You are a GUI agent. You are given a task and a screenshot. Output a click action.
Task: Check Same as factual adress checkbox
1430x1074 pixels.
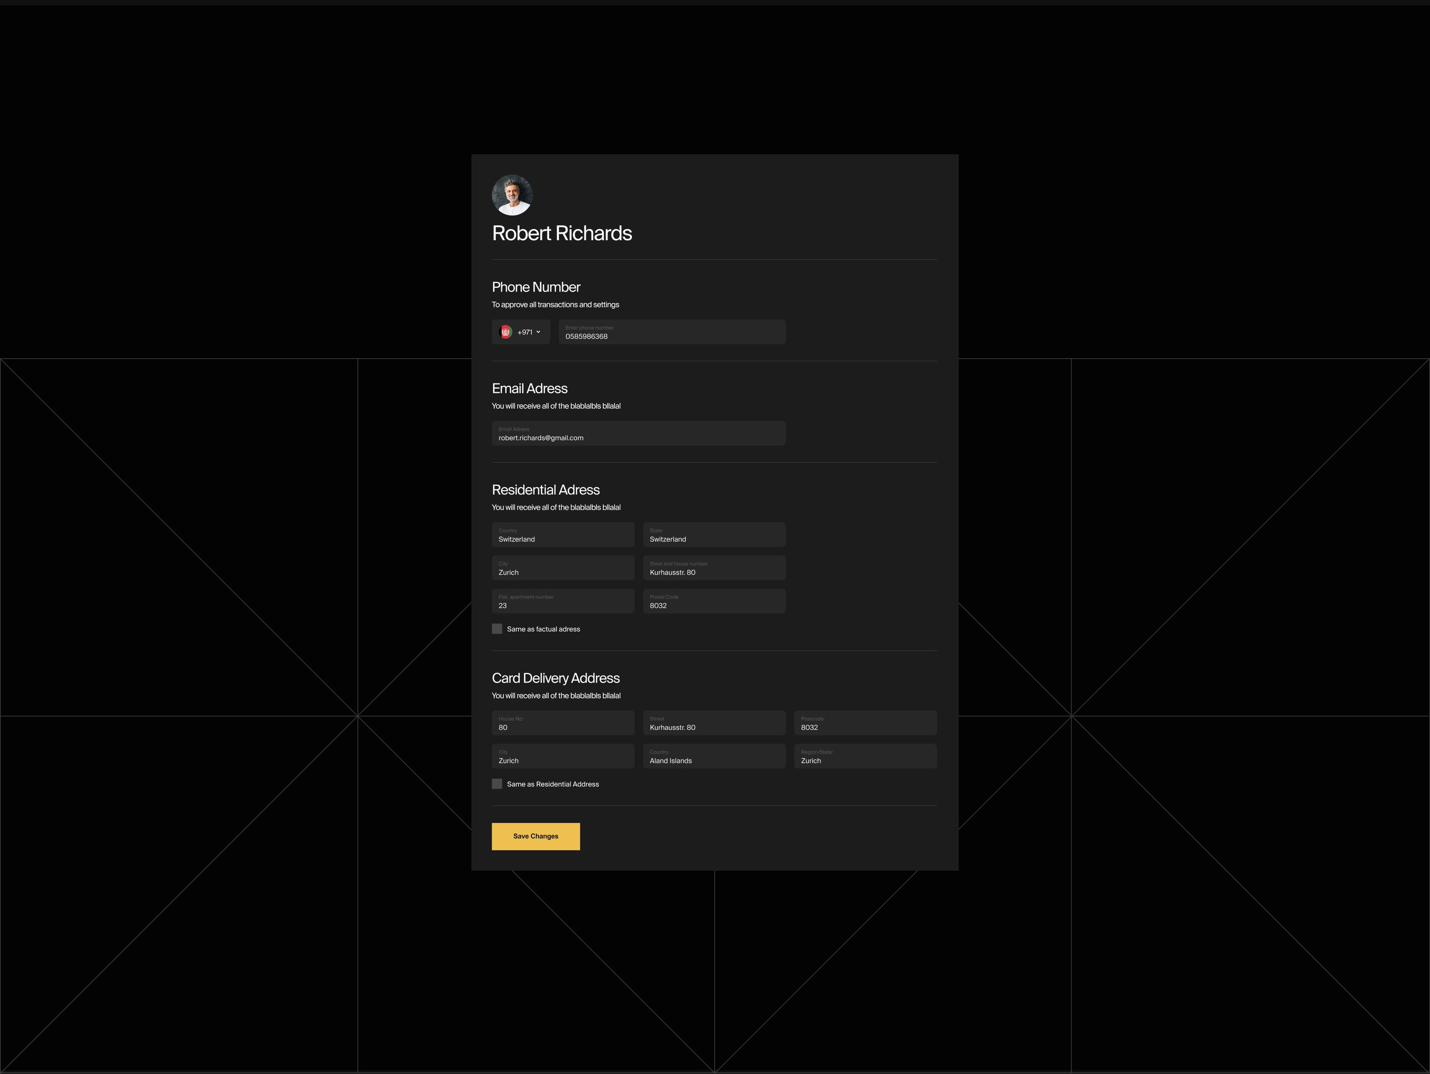pos(497,628)
